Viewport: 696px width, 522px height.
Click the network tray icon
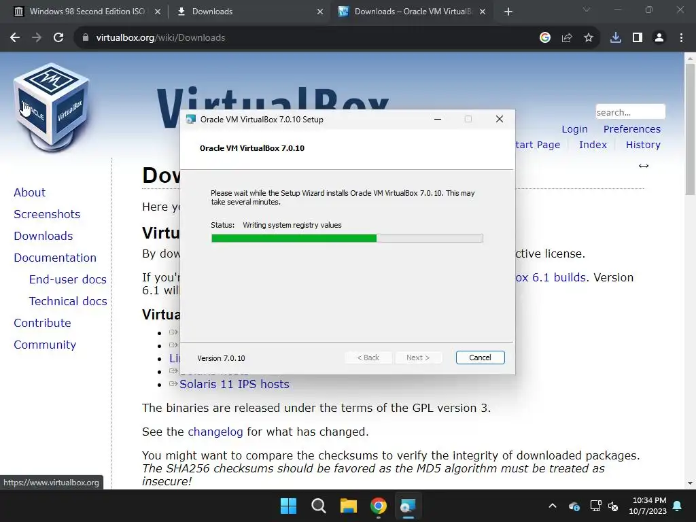[595, 506]
